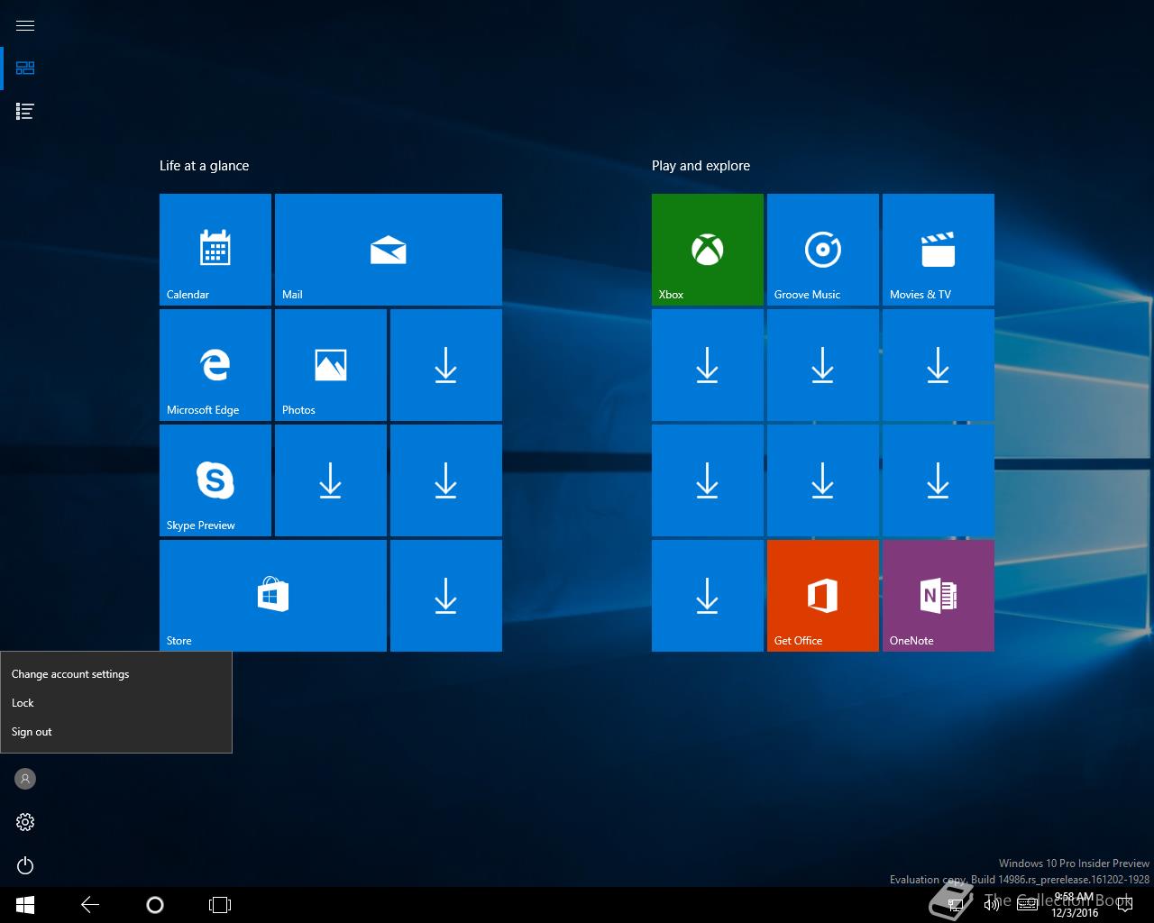Click the Cortana circle on taskbar
Image resolution: width=1154 pixels, height=923 pixels.
tap(154, 905)
